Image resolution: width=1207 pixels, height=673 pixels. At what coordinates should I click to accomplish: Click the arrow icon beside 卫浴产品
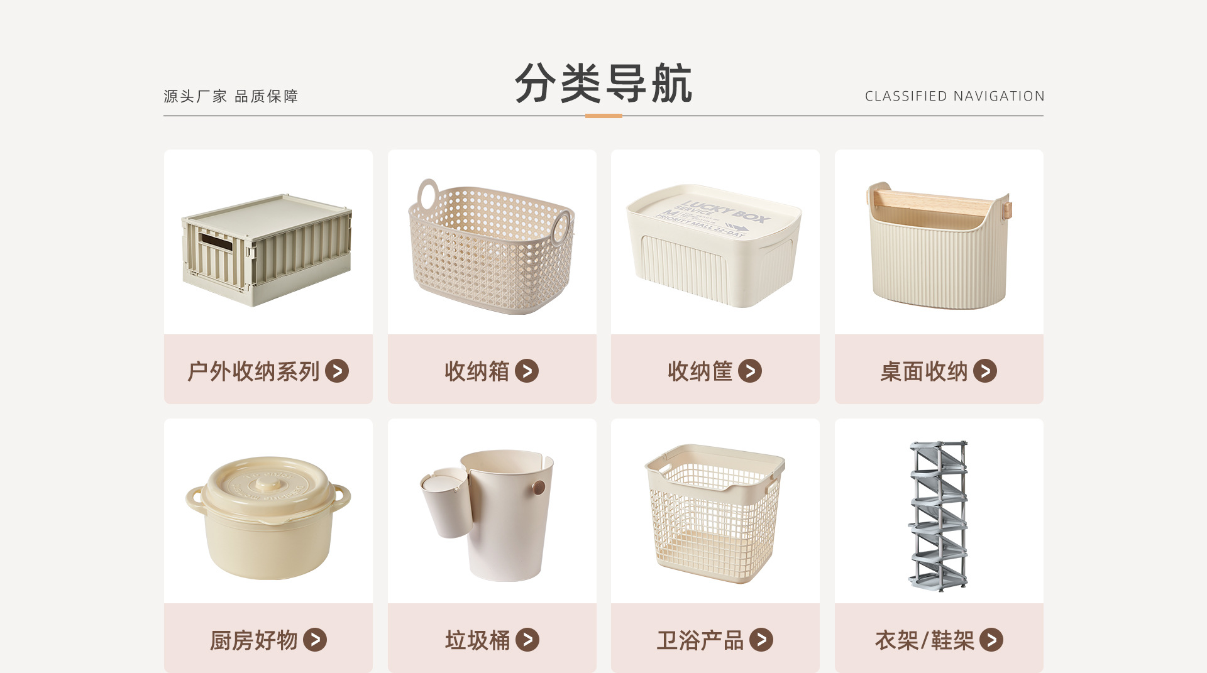(761, 640)
